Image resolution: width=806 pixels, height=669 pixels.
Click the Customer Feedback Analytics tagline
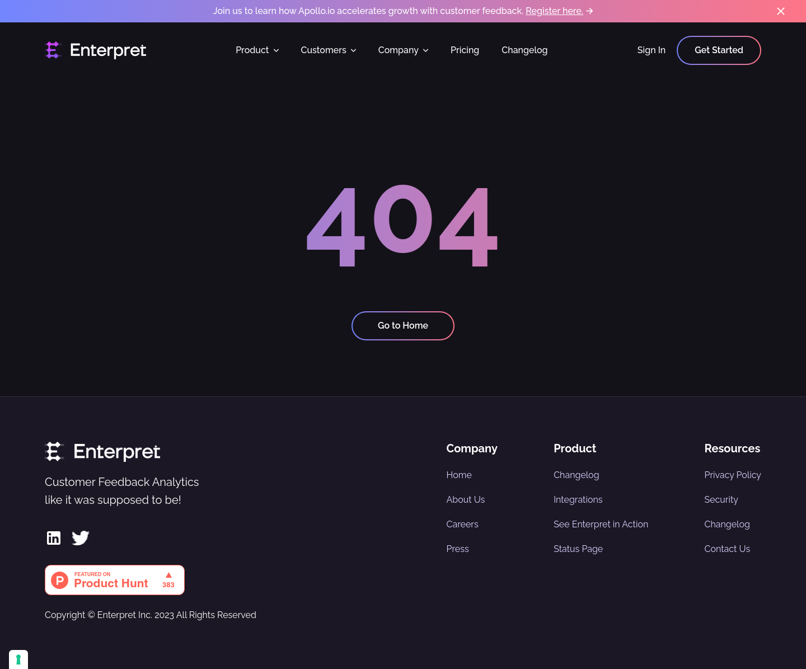[122, 491]
